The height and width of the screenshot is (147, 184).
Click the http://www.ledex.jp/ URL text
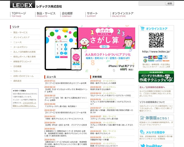156,51
